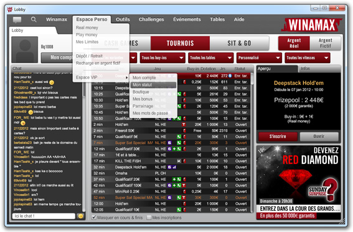Click the red T icon in the Qualificatif 100€ 42 min row
353x232 pixels.
click(x=184, y=185)
